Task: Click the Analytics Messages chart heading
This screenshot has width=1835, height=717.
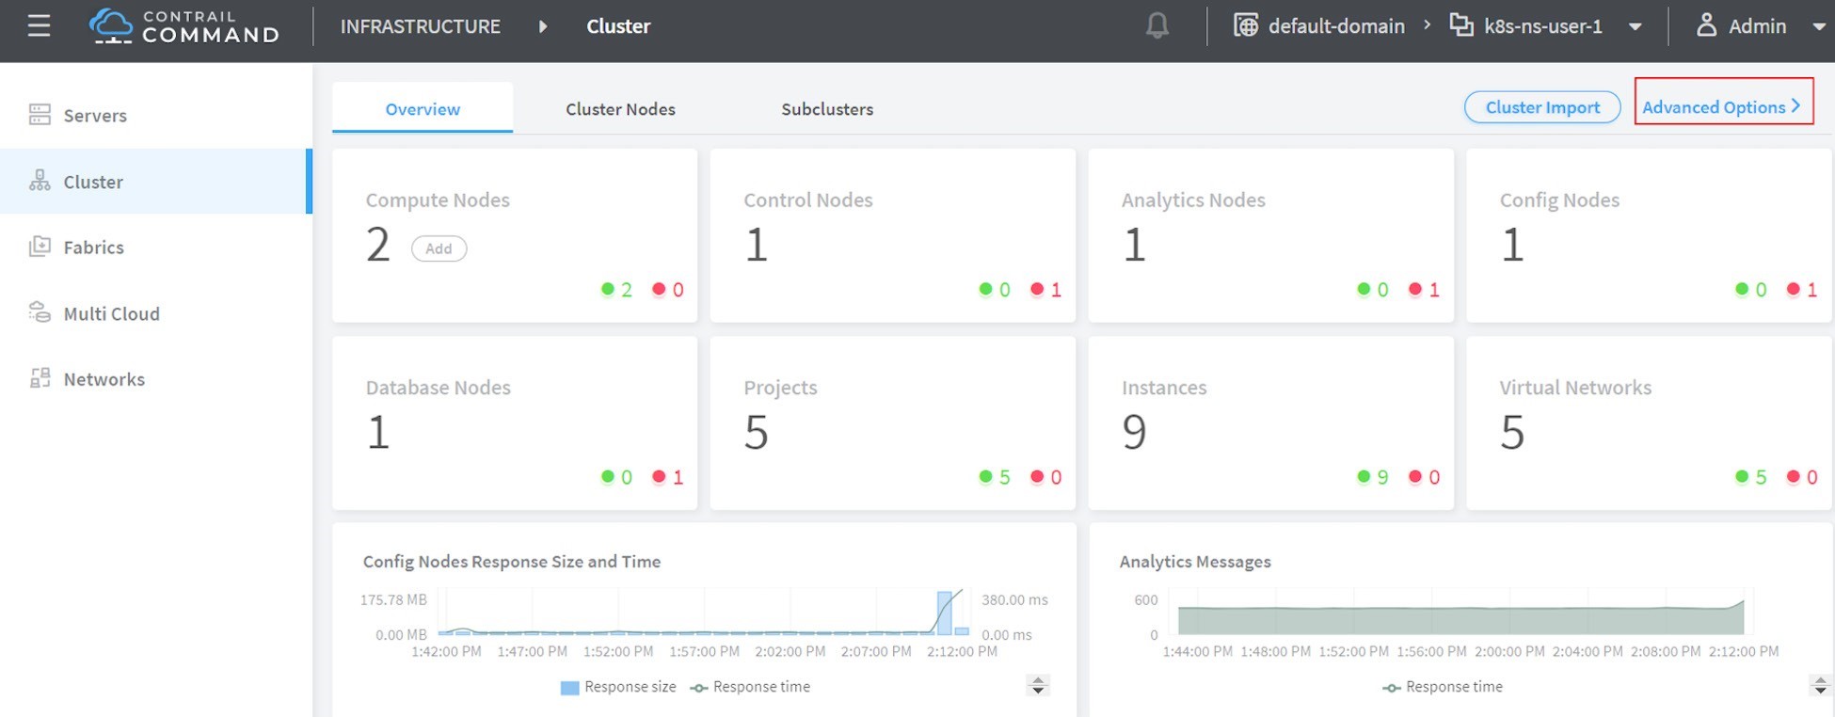Action: [1195, 561]
